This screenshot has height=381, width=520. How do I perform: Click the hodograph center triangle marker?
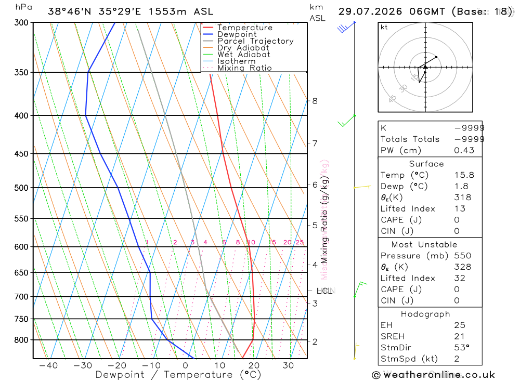(425, 68)
